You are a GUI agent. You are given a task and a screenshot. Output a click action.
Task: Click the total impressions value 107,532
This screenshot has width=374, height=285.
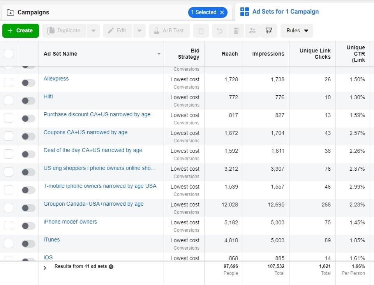[276, 266]
